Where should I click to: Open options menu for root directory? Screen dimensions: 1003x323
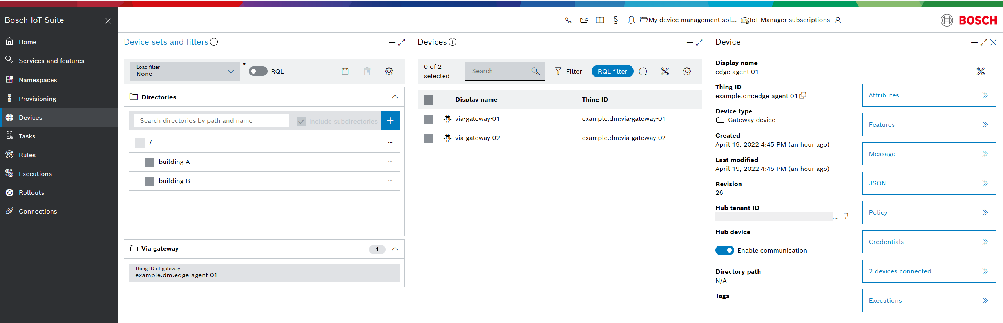point(390,142)
